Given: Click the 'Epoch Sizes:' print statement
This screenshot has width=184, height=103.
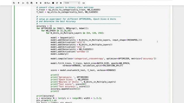Looking at the screenshot, I should pyautogui.click(x=70, y=80).
